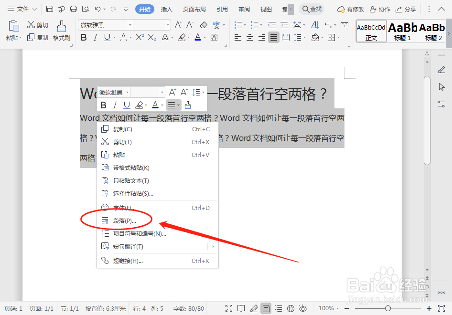
Task: Click the fullscreen icon in status bar
Action: pos(229,308)
